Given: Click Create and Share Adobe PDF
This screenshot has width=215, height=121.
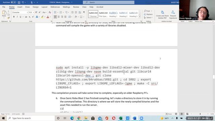Looking at the screenshot, I should point(162,15).
